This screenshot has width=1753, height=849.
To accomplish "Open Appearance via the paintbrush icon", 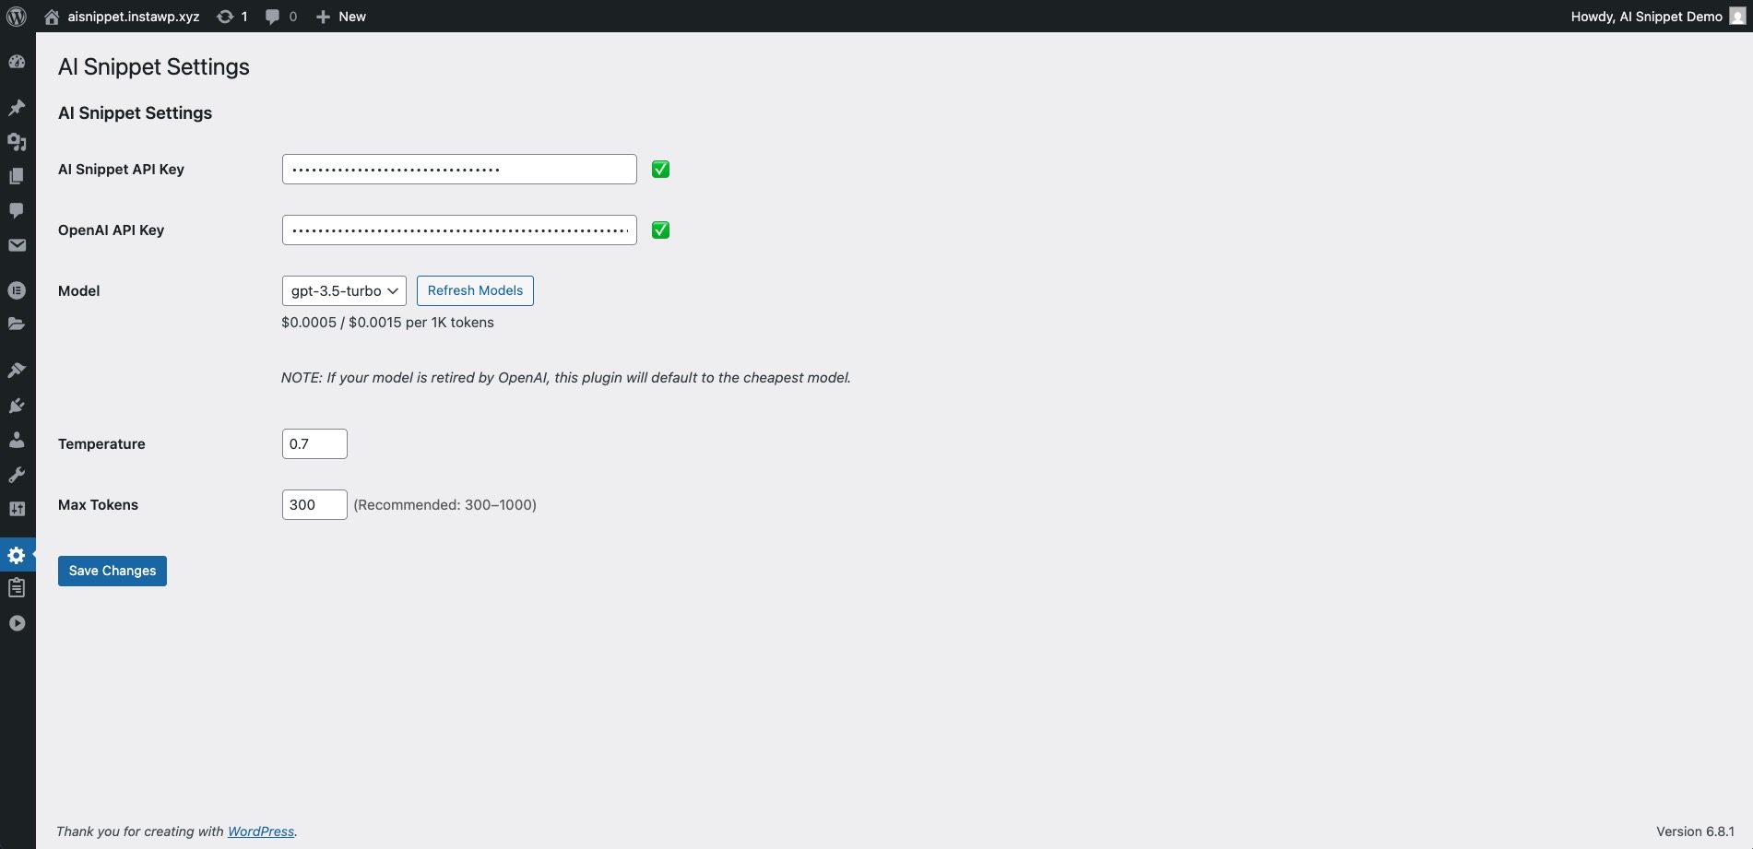I will [x=17, y=371].
